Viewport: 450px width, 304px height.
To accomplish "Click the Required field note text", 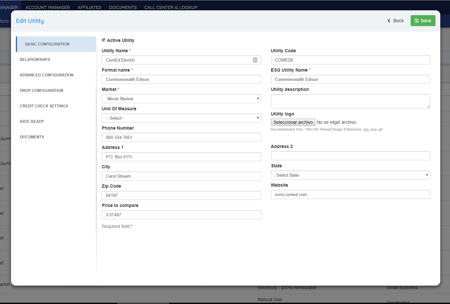I will tap(117, 226).
